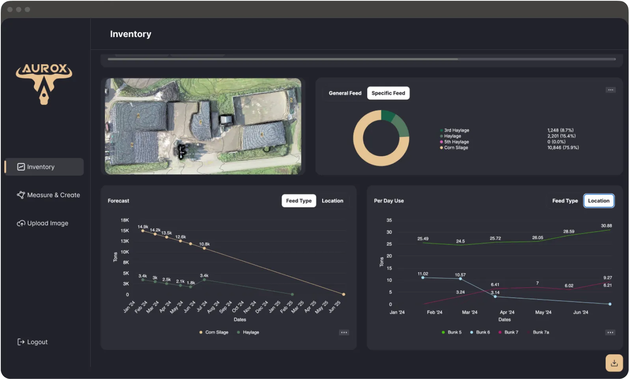Toggle Bunk 7 series in legend
The image size is (629, 379).
coord(508,333)
